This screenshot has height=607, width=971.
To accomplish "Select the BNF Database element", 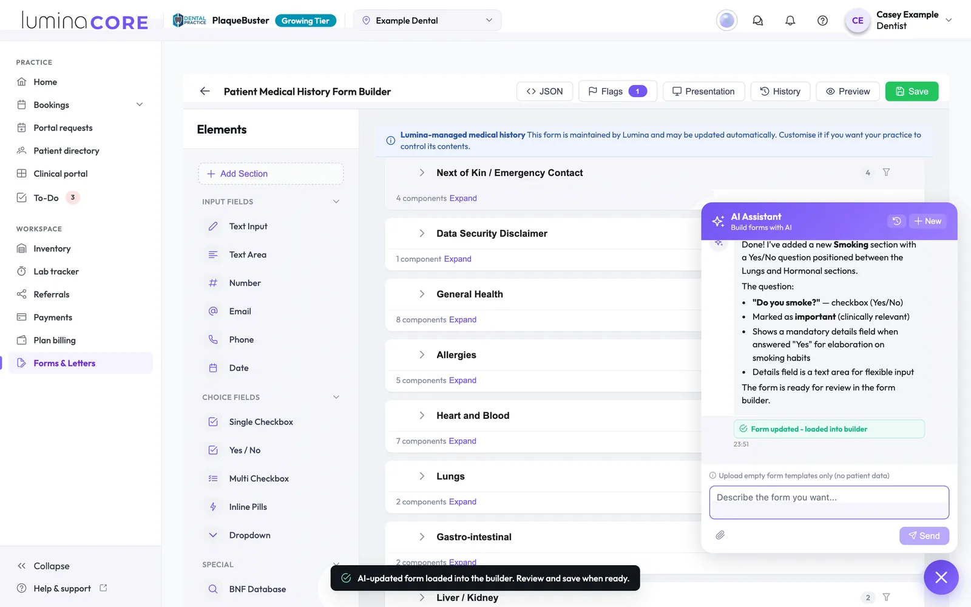I will pyautogui.click(x=271, y=589).
